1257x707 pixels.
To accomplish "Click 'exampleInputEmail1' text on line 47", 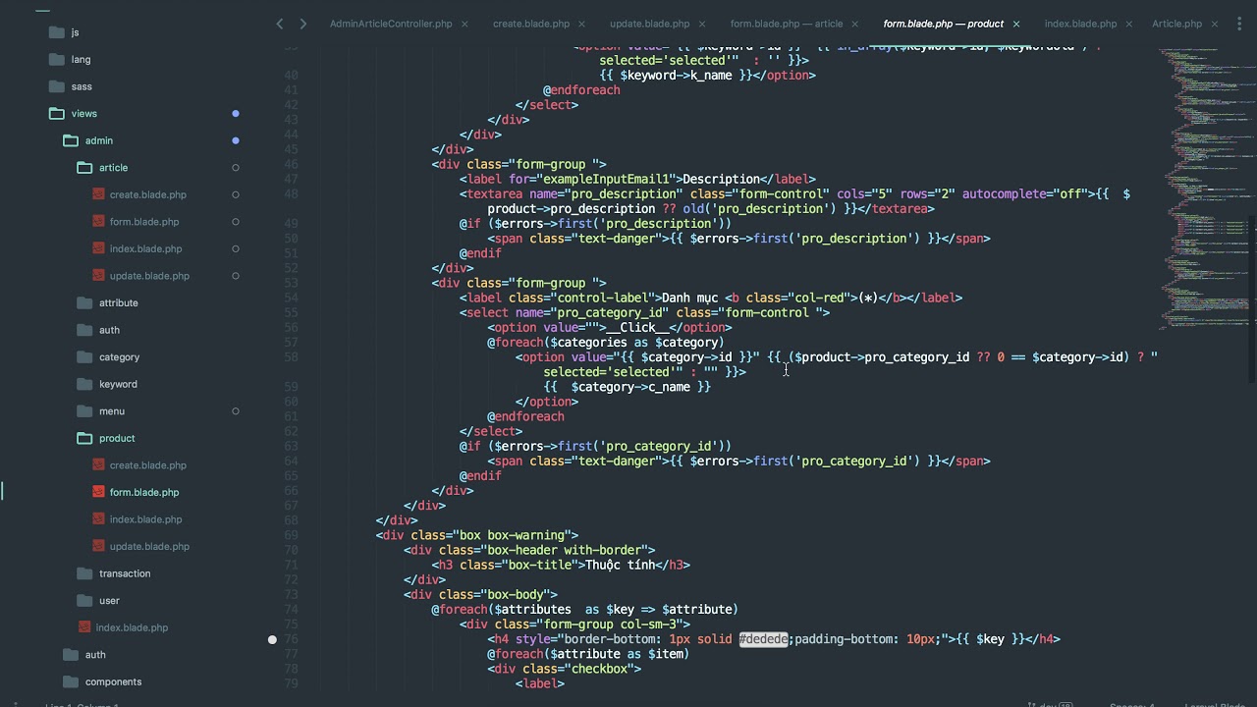I will click(606, 179).
